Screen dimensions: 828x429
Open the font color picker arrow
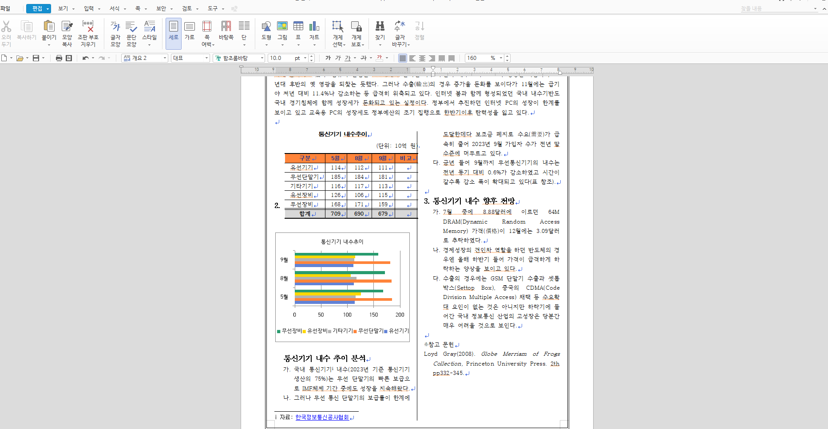point(387,58)
